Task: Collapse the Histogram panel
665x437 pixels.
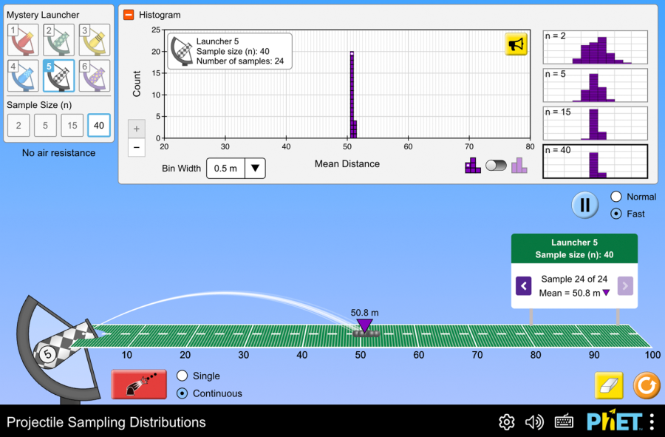Action: pyautogui.click(x=129, y=15)
